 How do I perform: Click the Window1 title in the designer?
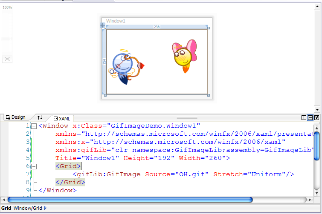pyautogui.click(x=116, y=21)
